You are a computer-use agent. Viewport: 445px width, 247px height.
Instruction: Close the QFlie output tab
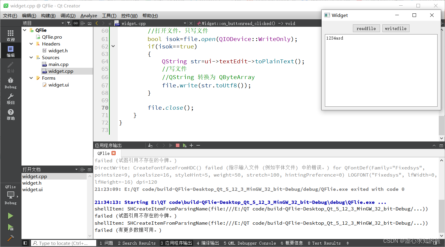click(x=114, y=153)
